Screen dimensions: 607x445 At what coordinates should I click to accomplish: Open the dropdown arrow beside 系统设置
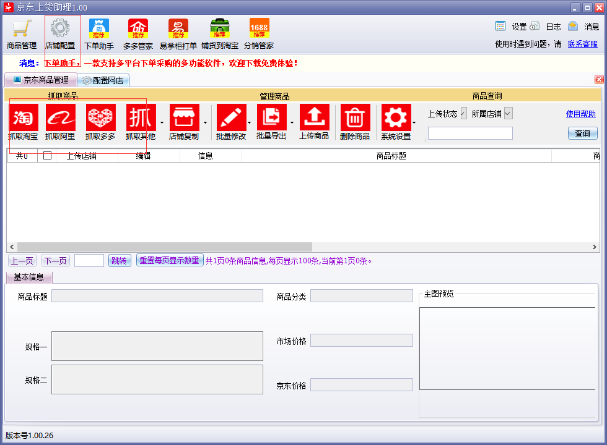coord(414,123)
